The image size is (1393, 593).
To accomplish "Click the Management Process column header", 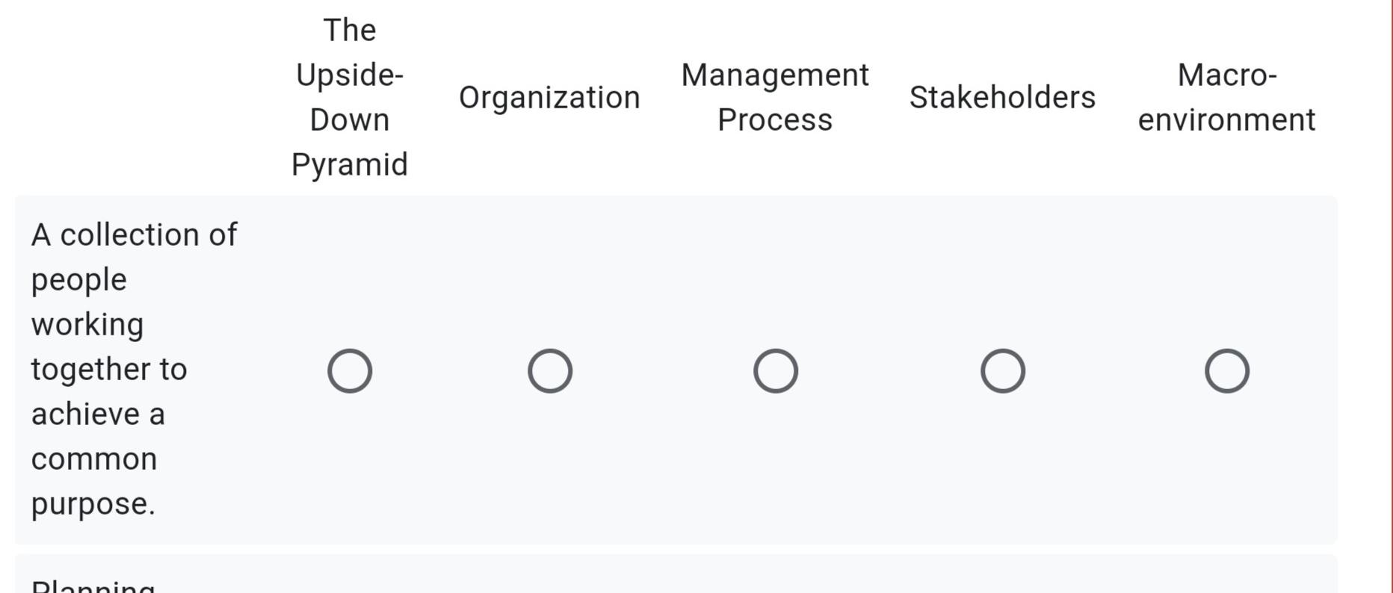I will click(x=776, y=96).
